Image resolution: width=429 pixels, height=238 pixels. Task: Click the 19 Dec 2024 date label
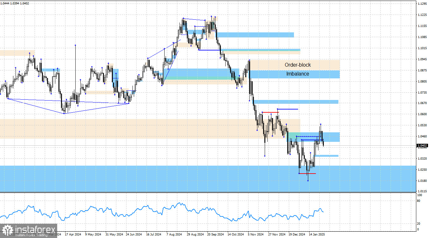[x=297, y=235]
